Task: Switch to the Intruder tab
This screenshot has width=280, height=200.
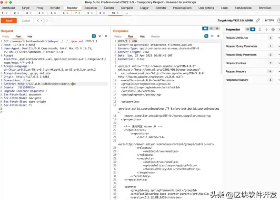Action: point(55,8)
